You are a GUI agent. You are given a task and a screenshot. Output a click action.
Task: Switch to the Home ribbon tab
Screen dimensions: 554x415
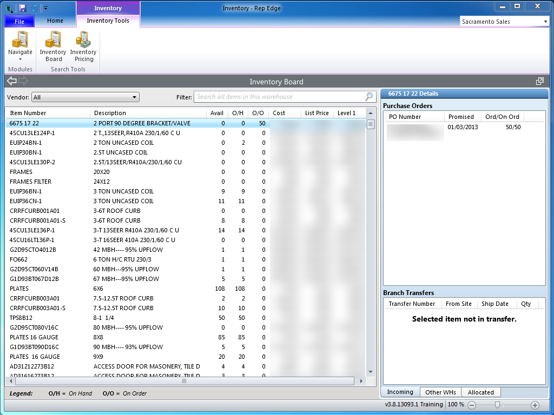pyautogui.click(x=55, y=21)
